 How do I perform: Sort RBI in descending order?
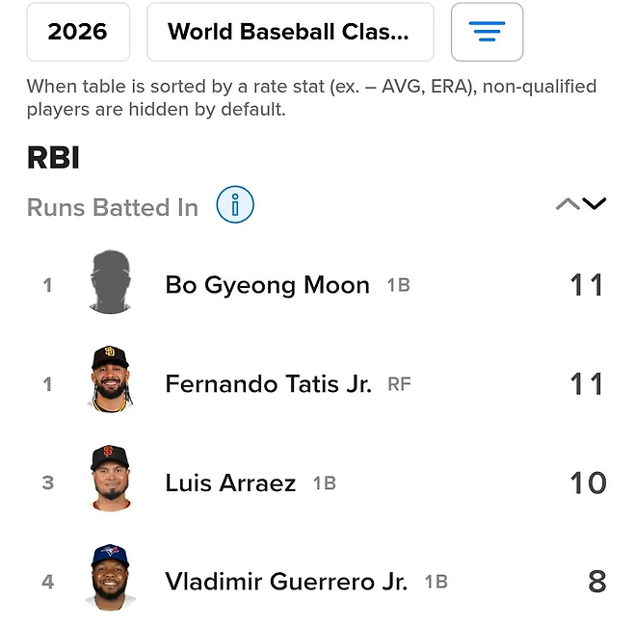click(594, 204)
